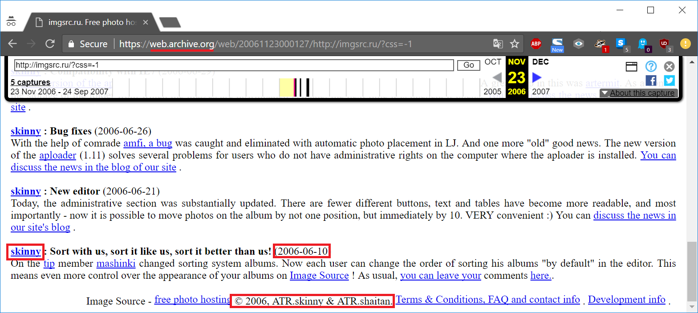The width and height of the screenshot is (698, 313).
Task: Click the yellow highlighted timeline block
Action: pyautogui.click(x=286, y=87)
